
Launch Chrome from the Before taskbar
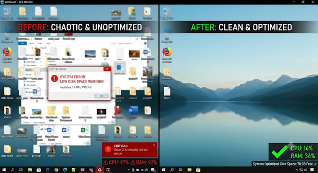pyautogui.click(x=56, y=170)
